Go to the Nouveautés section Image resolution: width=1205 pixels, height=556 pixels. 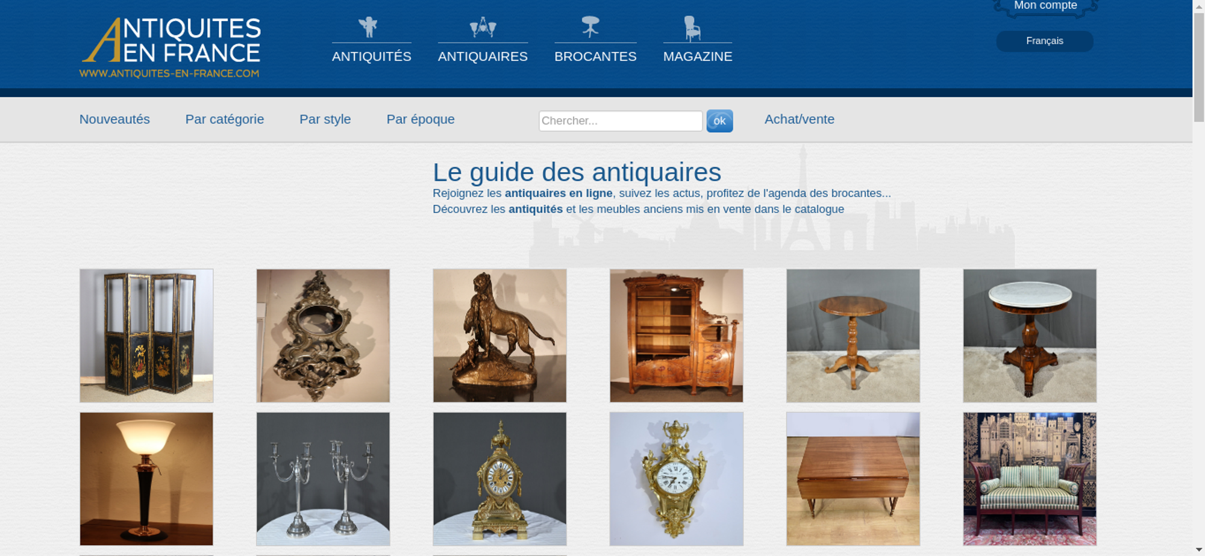point(114,119)
